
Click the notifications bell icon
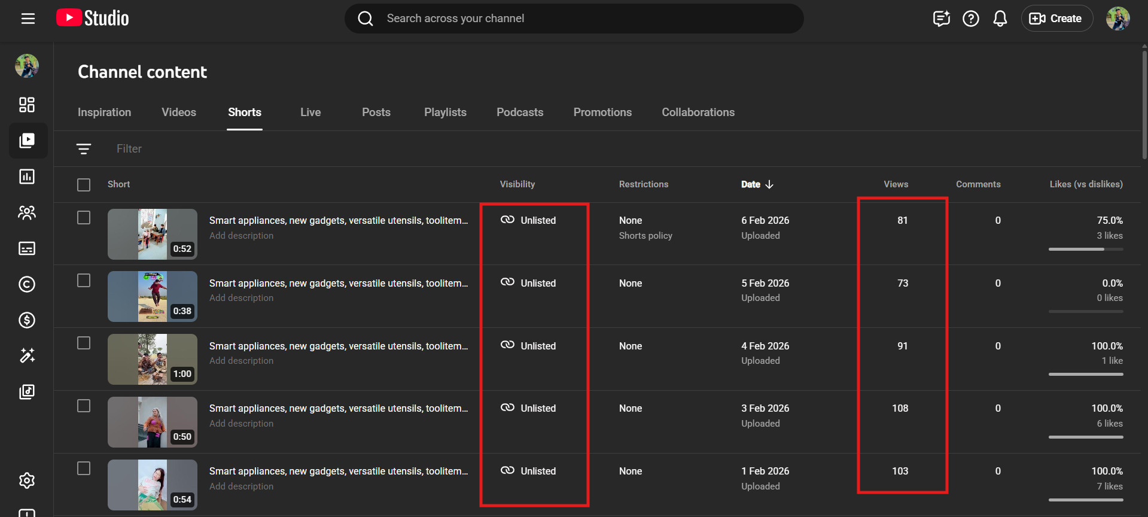coord(1000,19)
